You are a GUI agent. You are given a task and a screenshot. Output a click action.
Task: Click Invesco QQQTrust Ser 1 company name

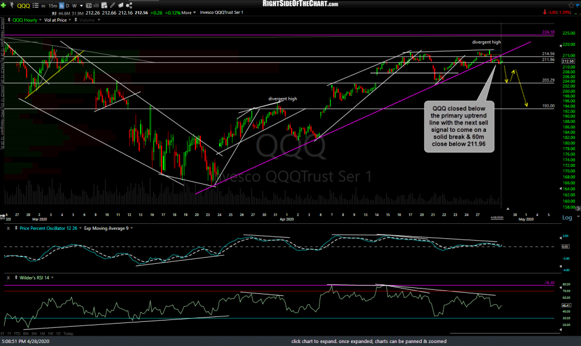coord(222,13)
